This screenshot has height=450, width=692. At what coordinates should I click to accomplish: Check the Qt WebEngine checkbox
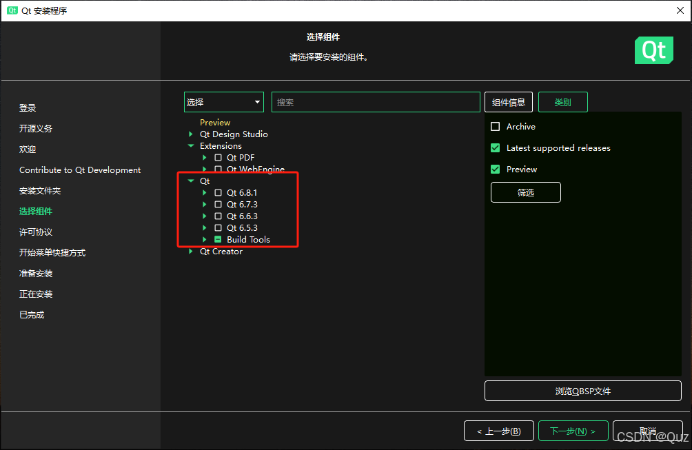pyautogui.click(x=218, y=169)
